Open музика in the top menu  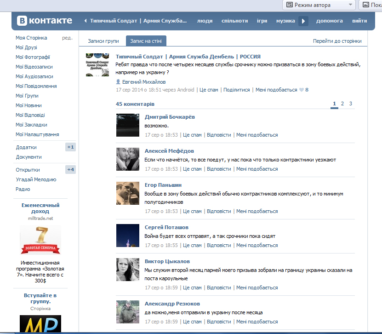(x=285, y=21)
